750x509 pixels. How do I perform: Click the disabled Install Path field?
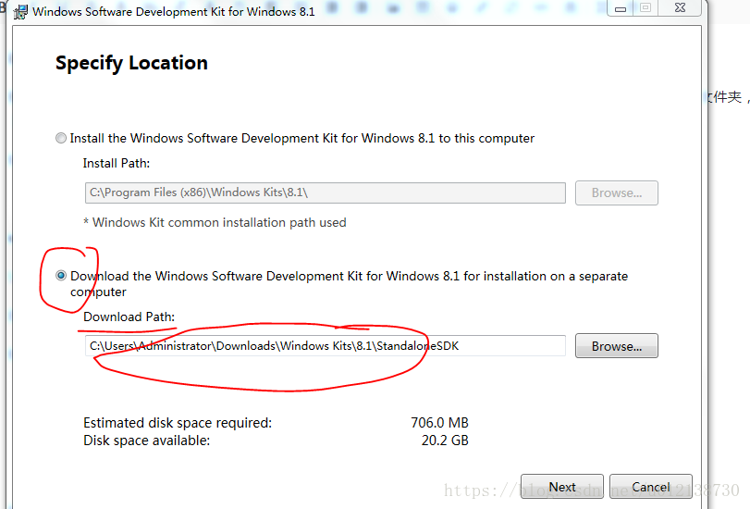326,192
